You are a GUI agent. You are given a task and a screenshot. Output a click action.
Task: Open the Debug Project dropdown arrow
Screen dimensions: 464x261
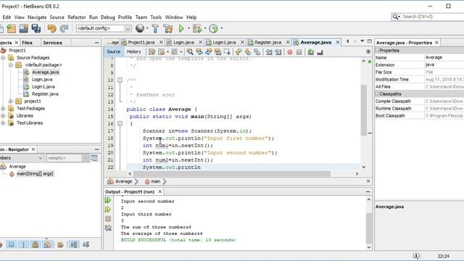[x=205, y=28]
